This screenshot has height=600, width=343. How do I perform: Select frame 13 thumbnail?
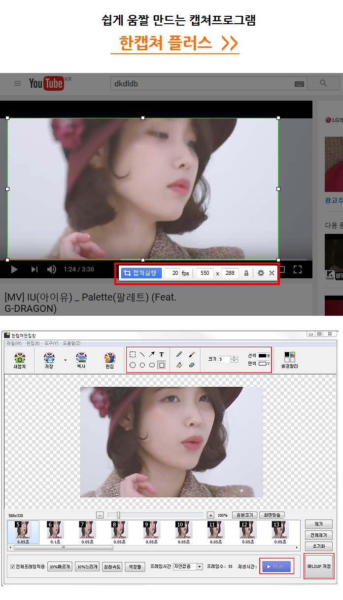(280, 532)
